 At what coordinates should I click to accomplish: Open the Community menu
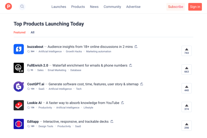tap(112, 7)
